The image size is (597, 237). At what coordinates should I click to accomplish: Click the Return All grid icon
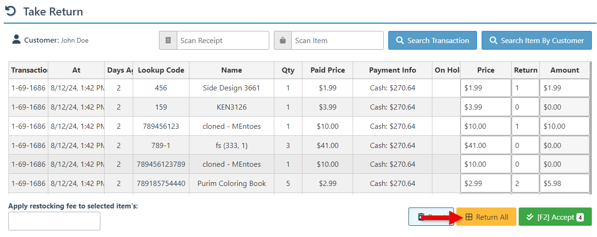(x=469, y=217)
